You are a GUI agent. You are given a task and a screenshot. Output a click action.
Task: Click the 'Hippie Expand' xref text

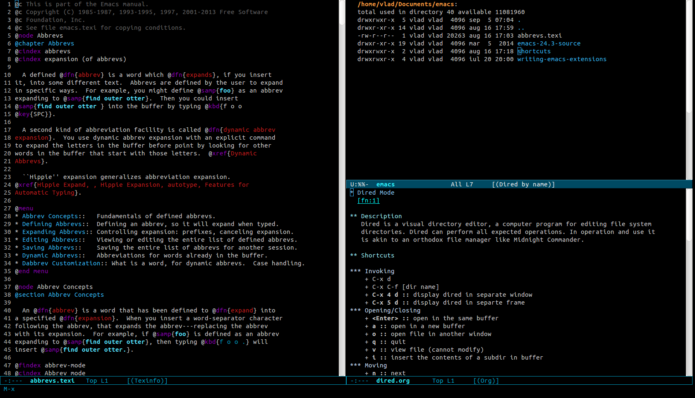tap(61, 185)
